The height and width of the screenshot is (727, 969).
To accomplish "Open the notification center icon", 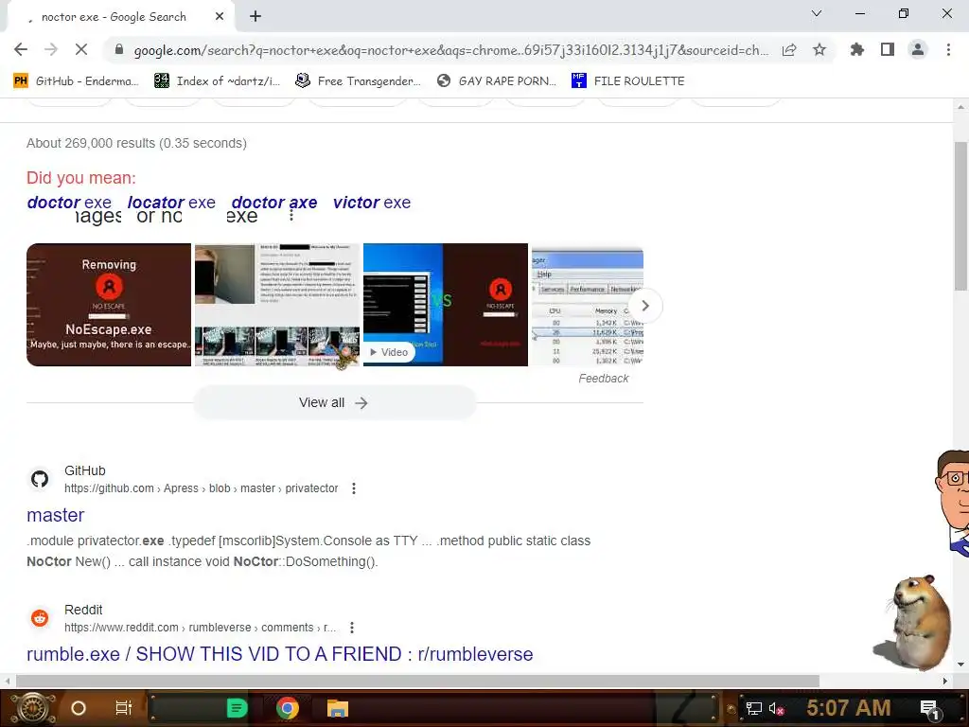I will [929, 708].
